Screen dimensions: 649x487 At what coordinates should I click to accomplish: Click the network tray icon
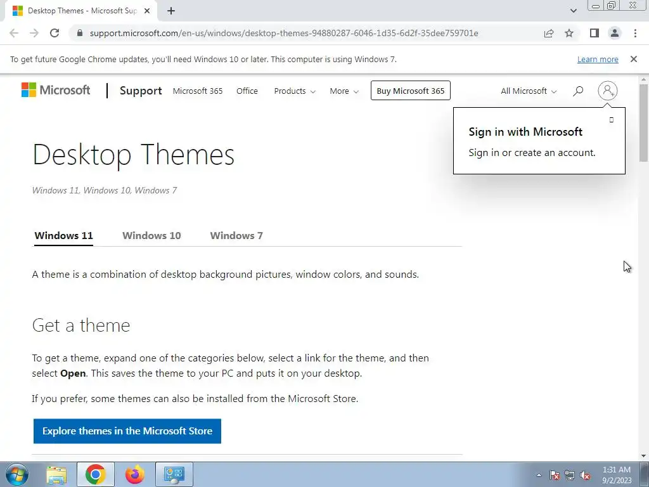(570, 475)
